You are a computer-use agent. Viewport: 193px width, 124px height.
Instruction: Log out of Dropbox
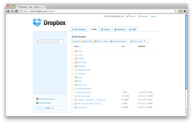coord(154,16)
